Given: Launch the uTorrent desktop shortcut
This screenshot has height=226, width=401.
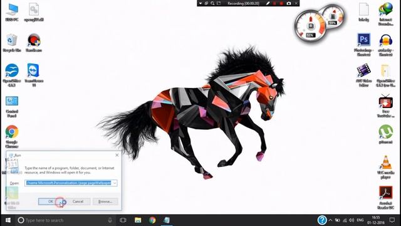Looking at the screenshot, I should coord(386,134).
